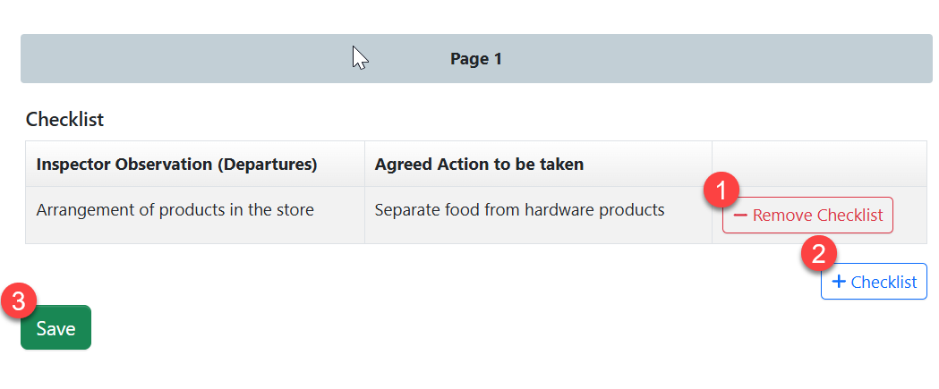This screenshot has height=389, width=939.
Task: Click the bold "Page 1" title text
Action: (475, 59)
